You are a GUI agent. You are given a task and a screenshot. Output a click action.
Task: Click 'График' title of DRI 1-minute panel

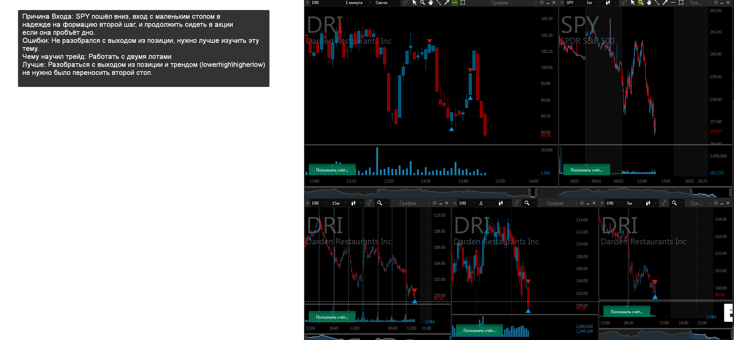point(500,3)
